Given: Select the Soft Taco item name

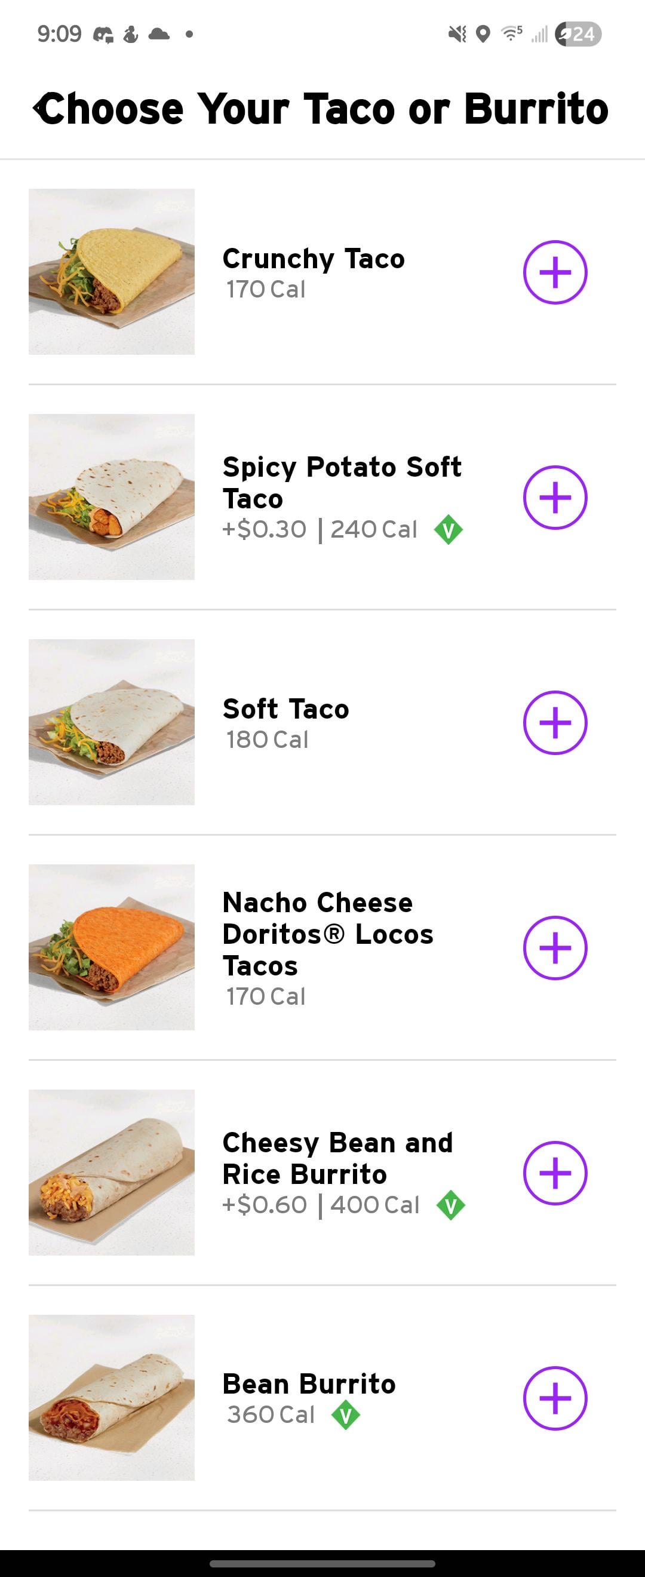Looking at the screenshot, I should (286, 709).
